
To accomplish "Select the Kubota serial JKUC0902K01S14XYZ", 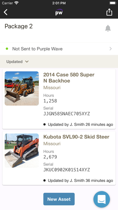I will click(67, 170).
